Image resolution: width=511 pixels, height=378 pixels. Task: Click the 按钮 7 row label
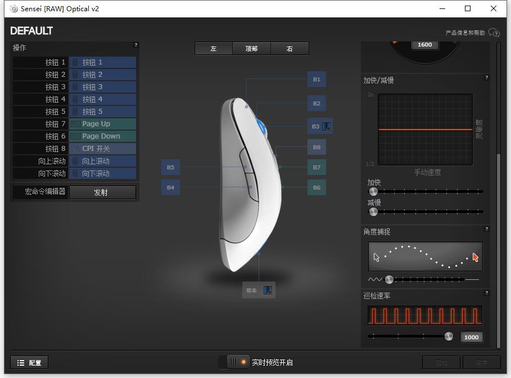(x=55, y=124)
